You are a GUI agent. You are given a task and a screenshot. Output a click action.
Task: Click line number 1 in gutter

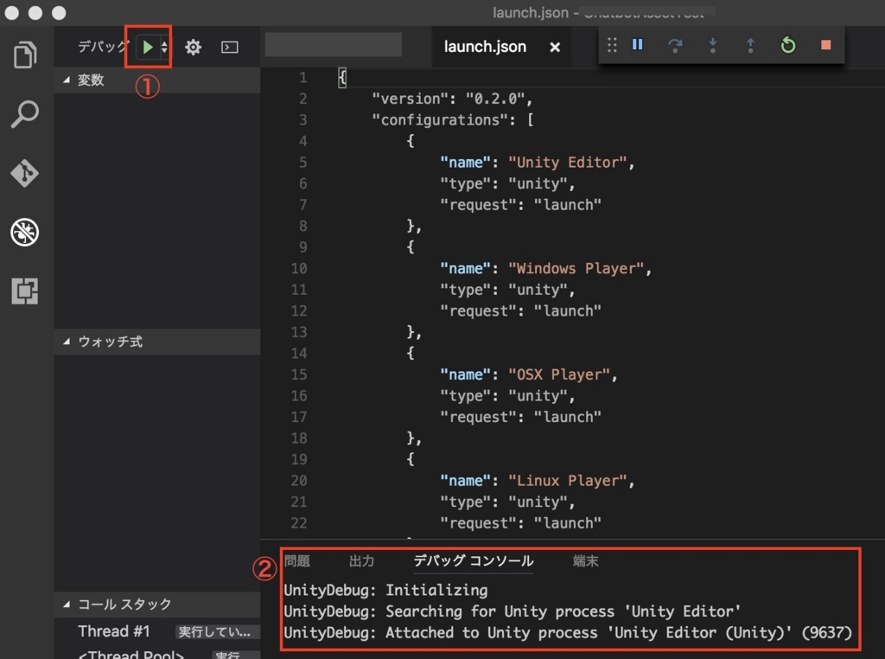coord(303,77)
